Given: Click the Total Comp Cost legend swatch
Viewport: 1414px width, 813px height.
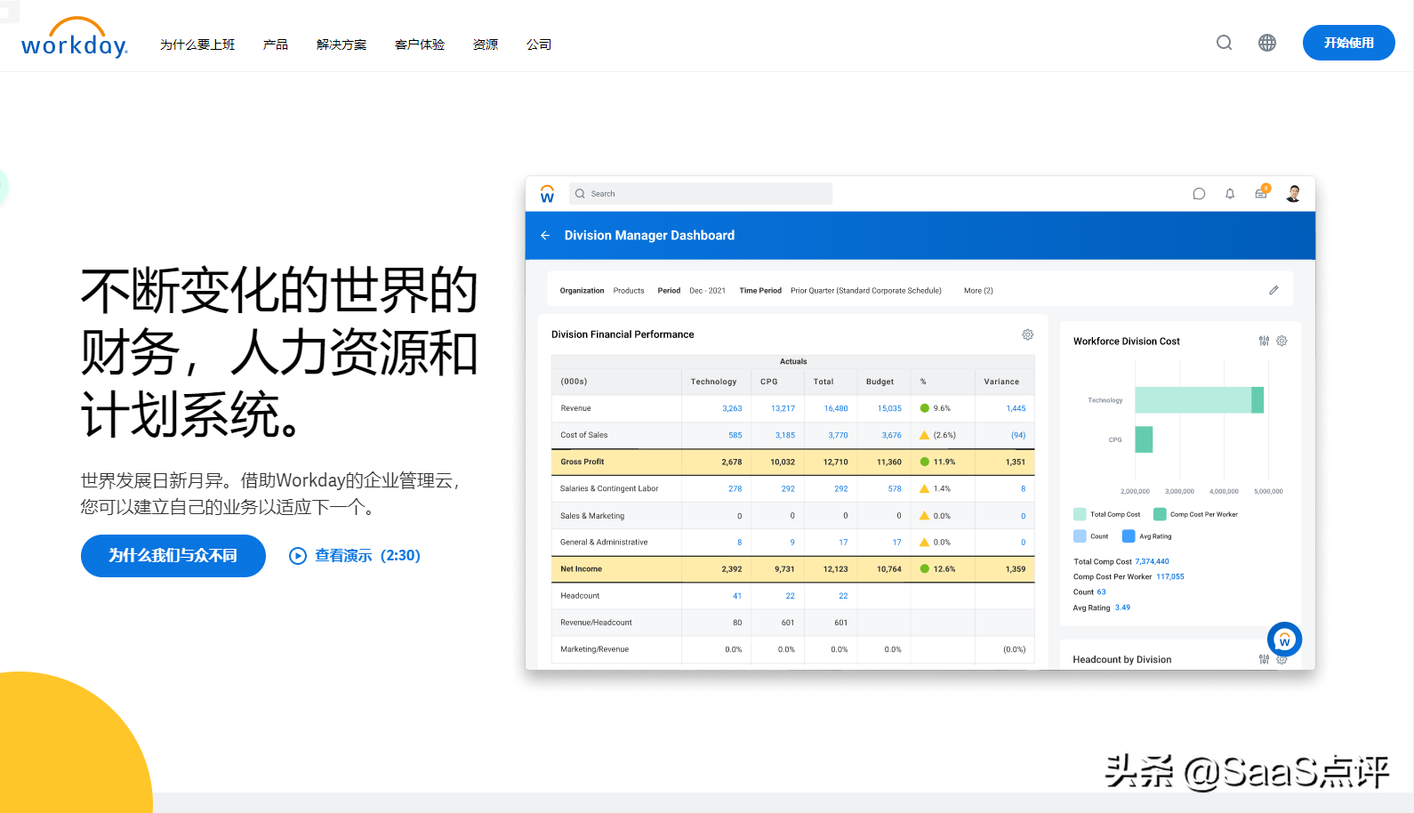Looking at the screenshot, I should click(1080, 514).
